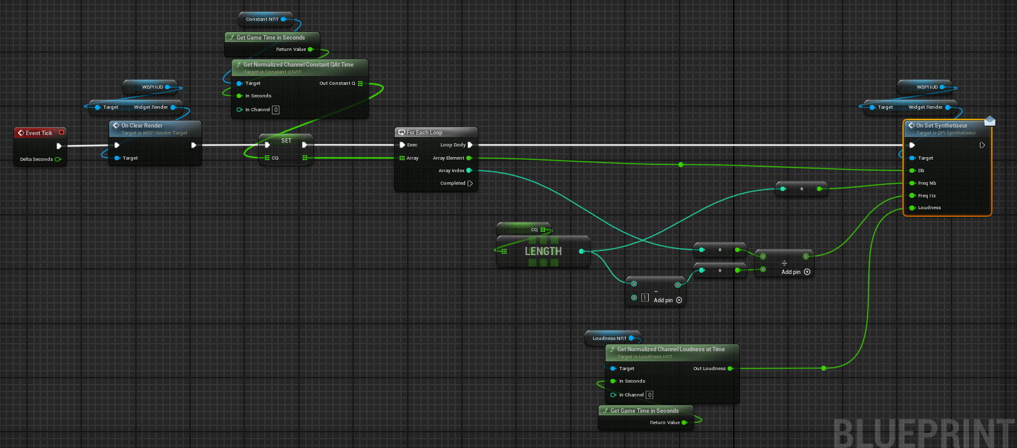Click In Seconds pin on Loudness node
Viewport: 1017px width, 448px height.
tap(613, 381)
